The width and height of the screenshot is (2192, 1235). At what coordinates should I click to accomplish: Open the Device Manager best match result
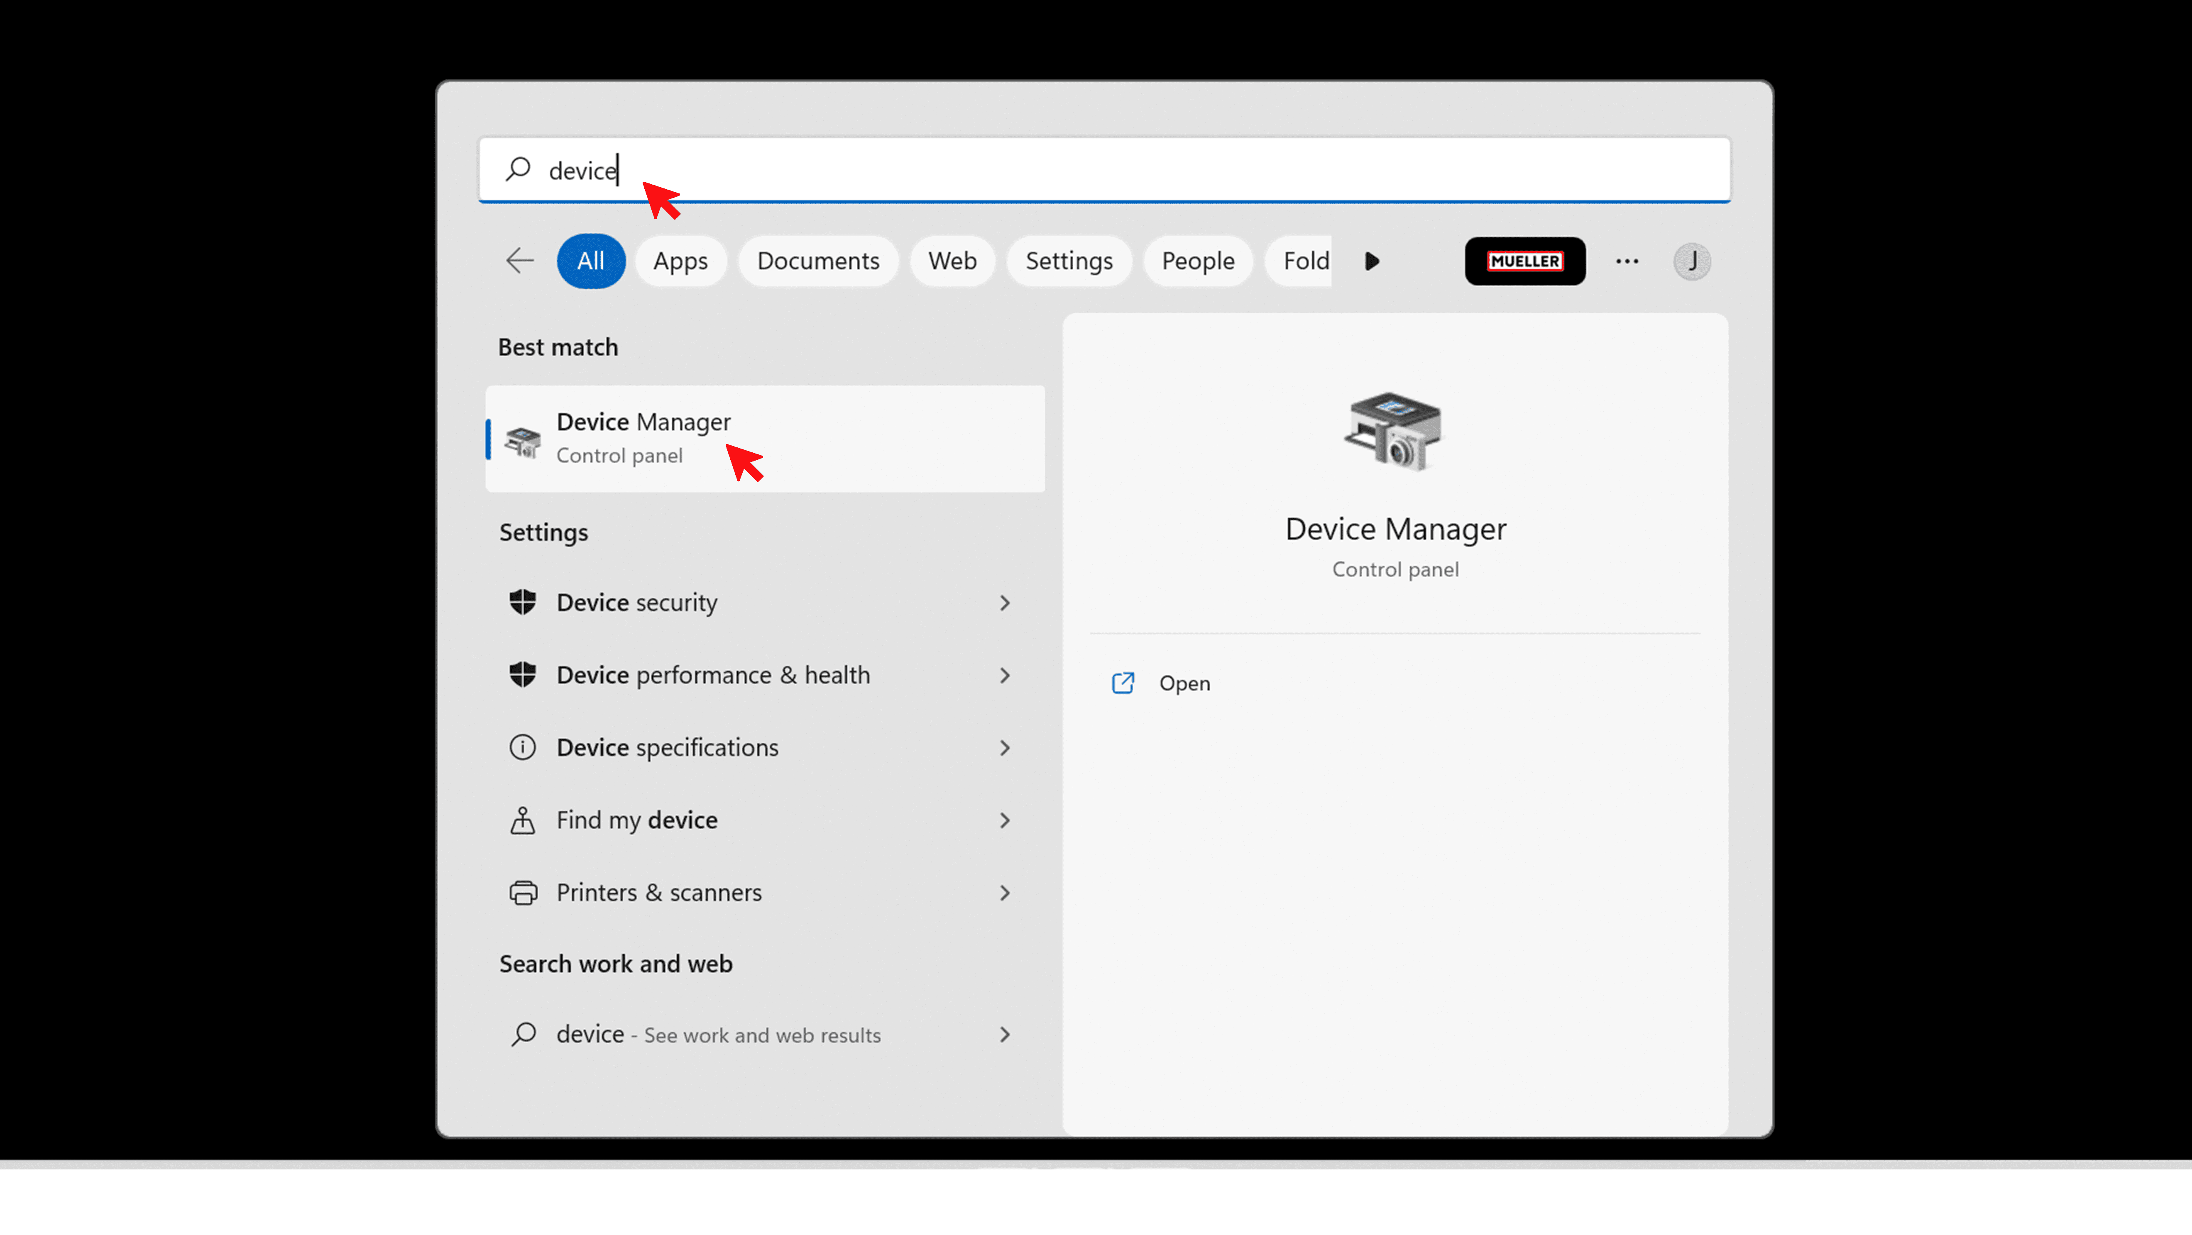pyautogui.click(x=765, y=438)
